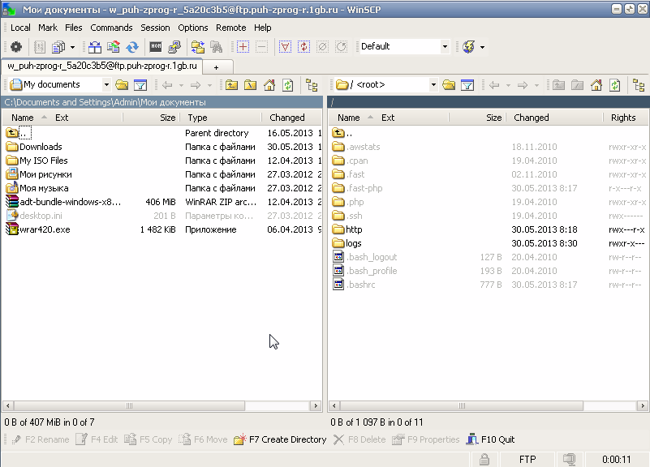The width and height of the screenshot is (650, 467).
Task: Open local Forward history dropdown arrow
Action: click(209, 85)
